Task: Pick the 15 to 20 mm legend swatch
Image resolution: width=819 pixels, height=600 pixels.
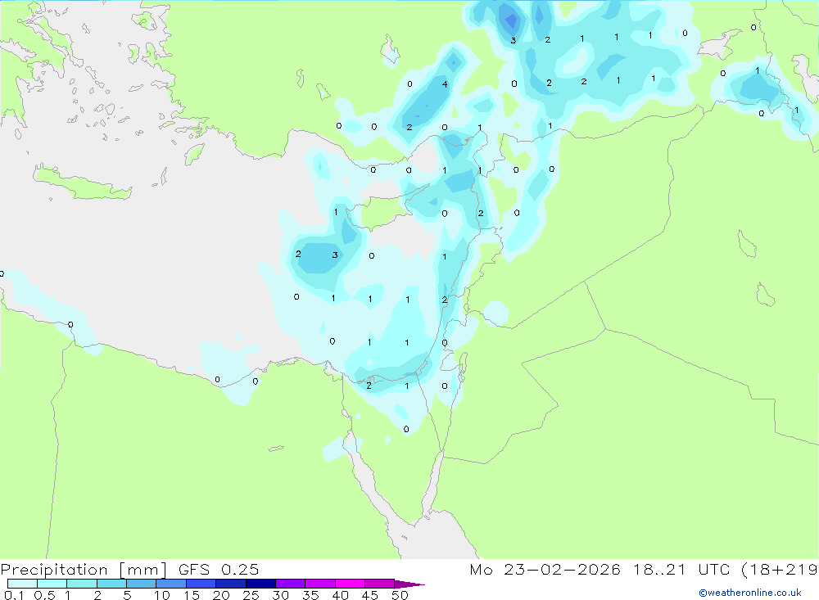Action: tap(201, 584)
